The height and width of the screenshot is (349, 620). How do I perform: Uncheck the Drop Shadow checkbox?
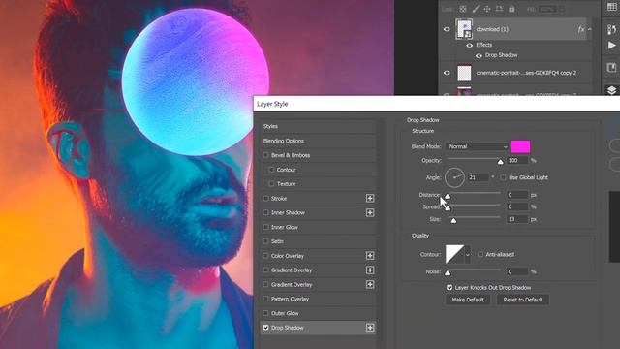tap(265, 328)
